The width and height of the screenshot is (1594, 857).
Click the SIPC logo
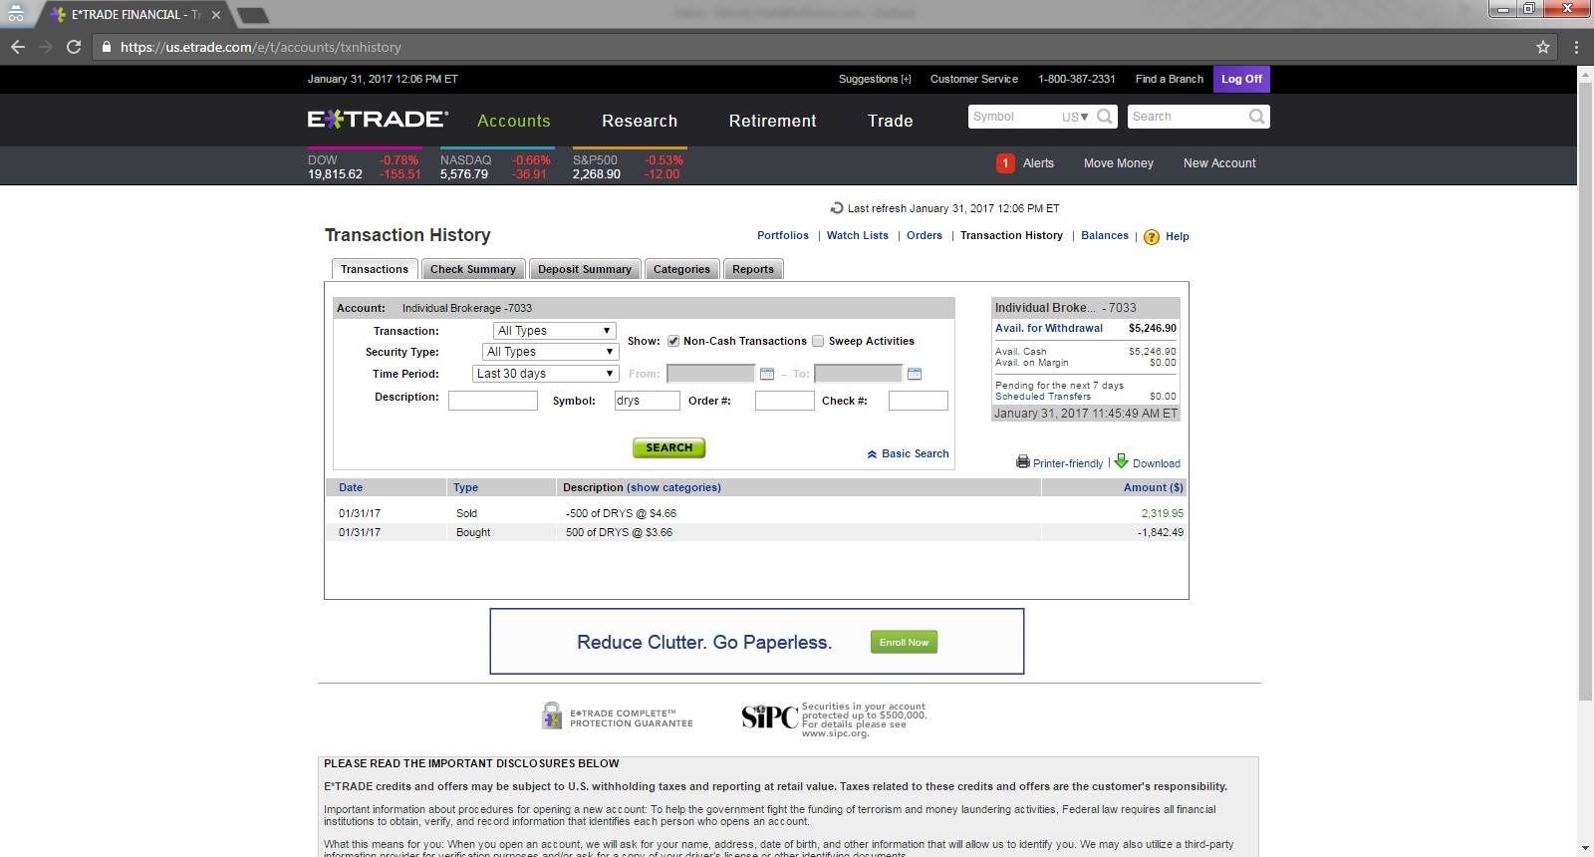point(769,717)
